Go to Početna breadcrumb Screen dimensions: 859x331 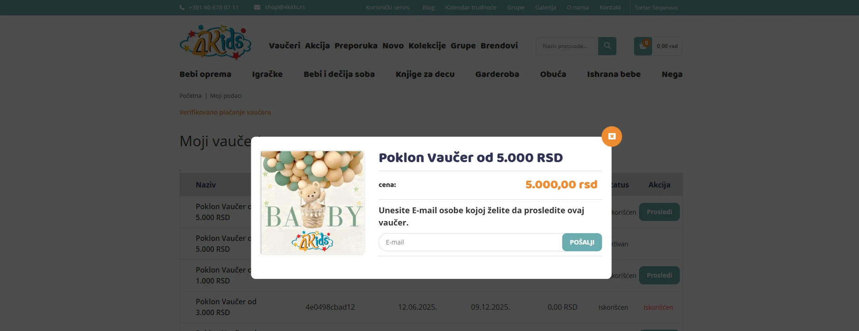click(190, 96)
